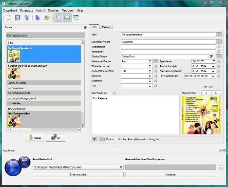Click the search icon at end of Studio/Album row
Viewport: 228px width, 187px height.
pyautogui.click(x=219, y=56)
